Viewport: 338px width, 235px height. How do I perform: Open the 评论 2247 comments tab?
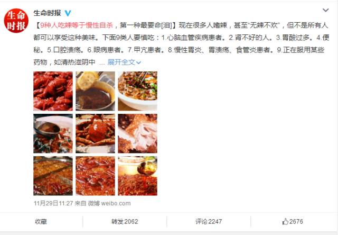(x=209, y=221)
